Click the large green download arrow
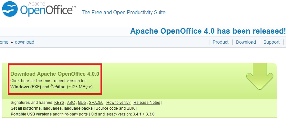 (260, 76)
